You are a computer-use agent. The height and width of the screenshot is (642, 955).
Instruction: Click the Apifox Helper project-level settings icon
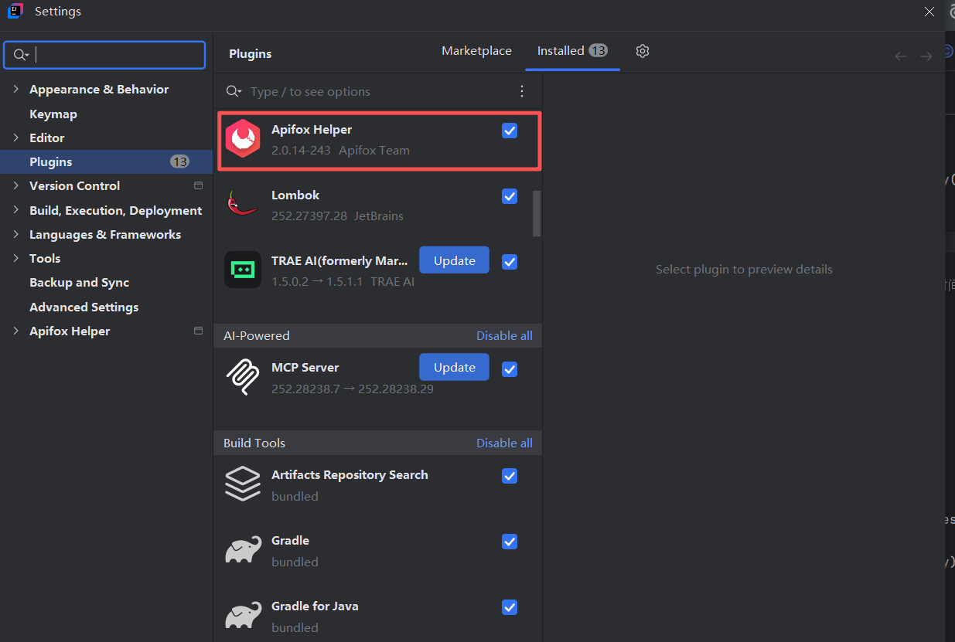click(198, 331)
